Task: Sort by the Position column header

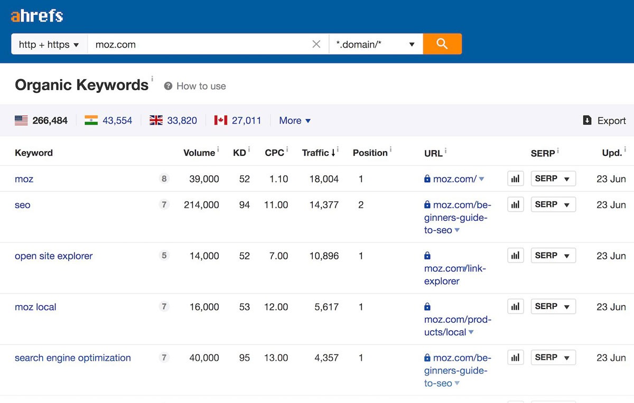Action: pos(370,153)
